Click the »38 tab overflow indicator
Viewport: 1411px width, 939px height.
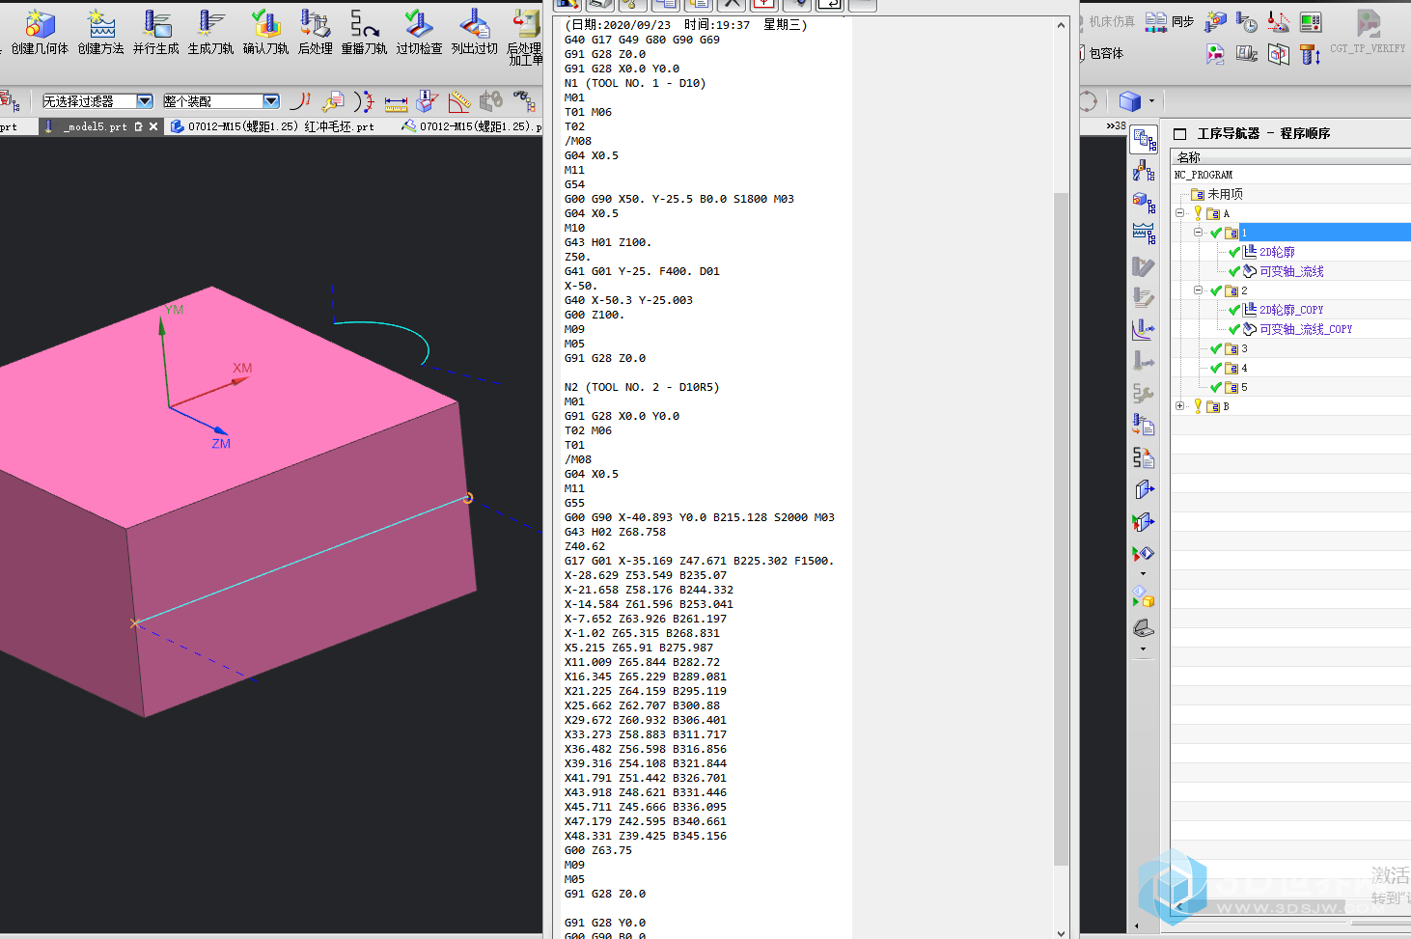(1116, 125)
